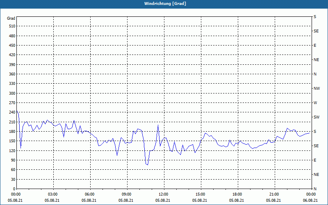Image resolution: width=328 pixels, height=205 pixels.
Task: Select compass label E beside 450 gridline
Action: tap(315, 46)
